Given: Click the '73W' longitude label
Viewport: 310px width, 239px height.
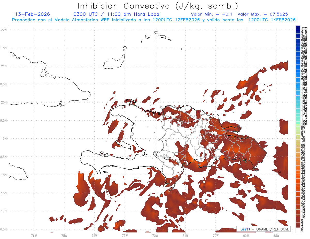Looking at the screenshot, I should [x=125, y=235].
